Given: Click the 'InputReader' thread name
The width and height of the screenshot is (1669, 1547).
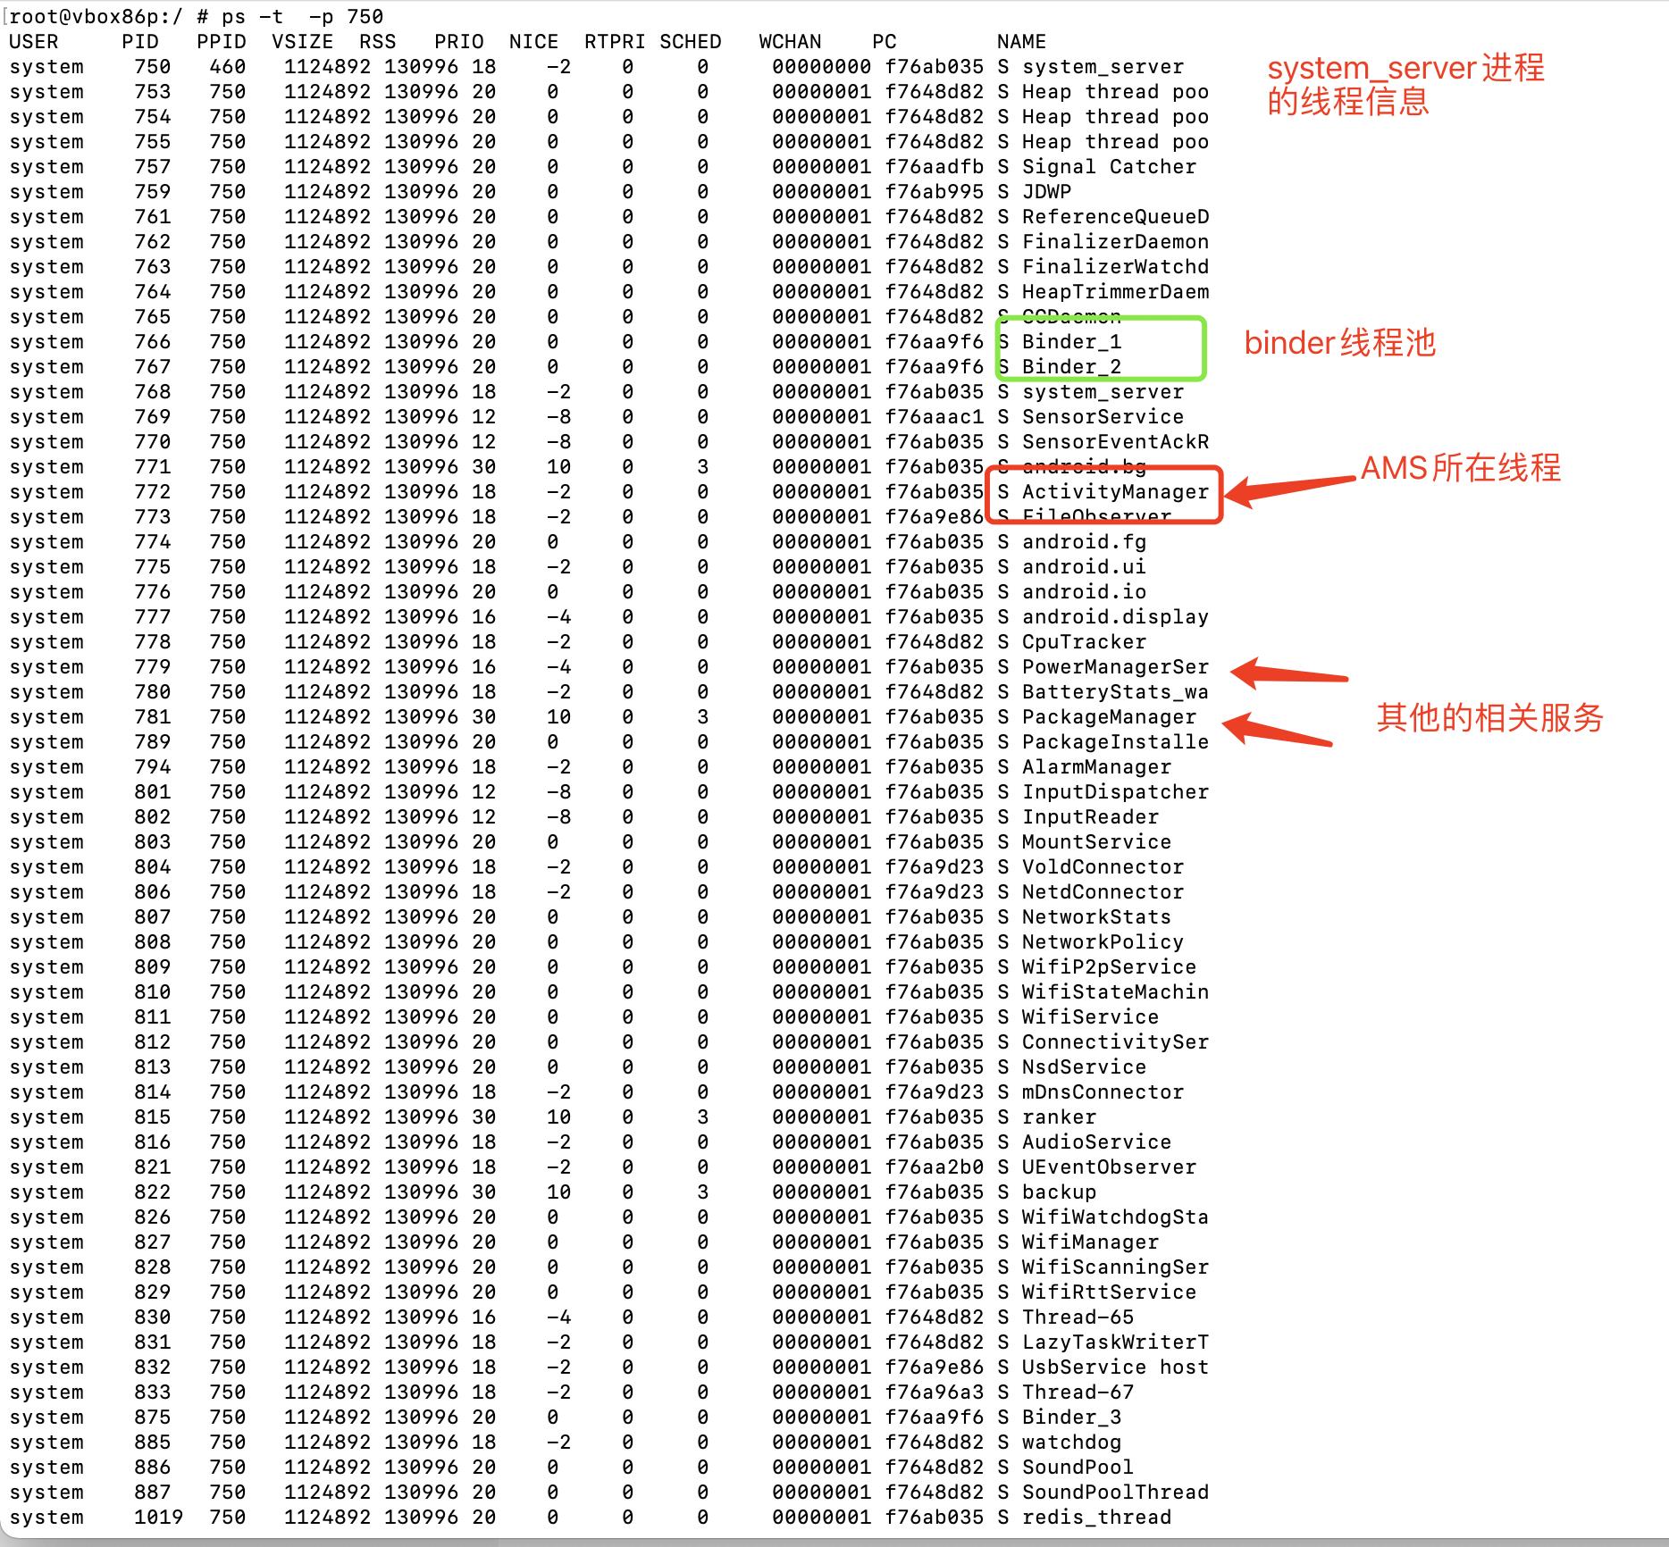Looking at the screenshot, I should coord(1090,816).
